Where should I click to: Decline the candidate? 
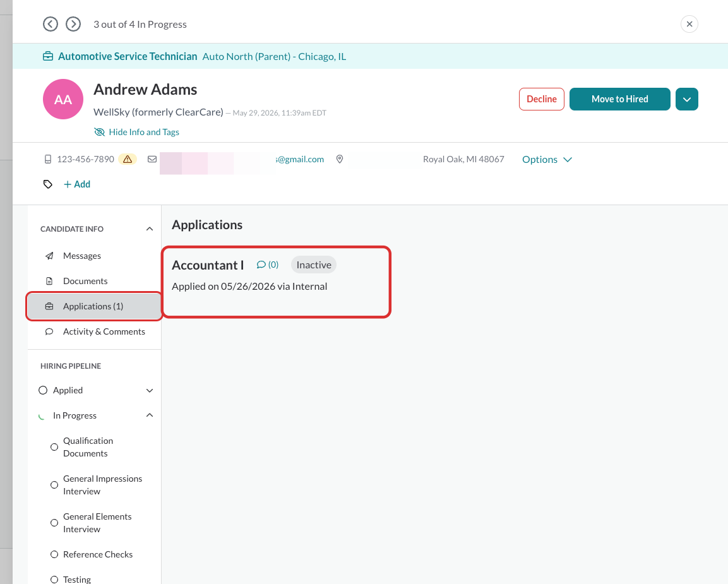[541, 99]
